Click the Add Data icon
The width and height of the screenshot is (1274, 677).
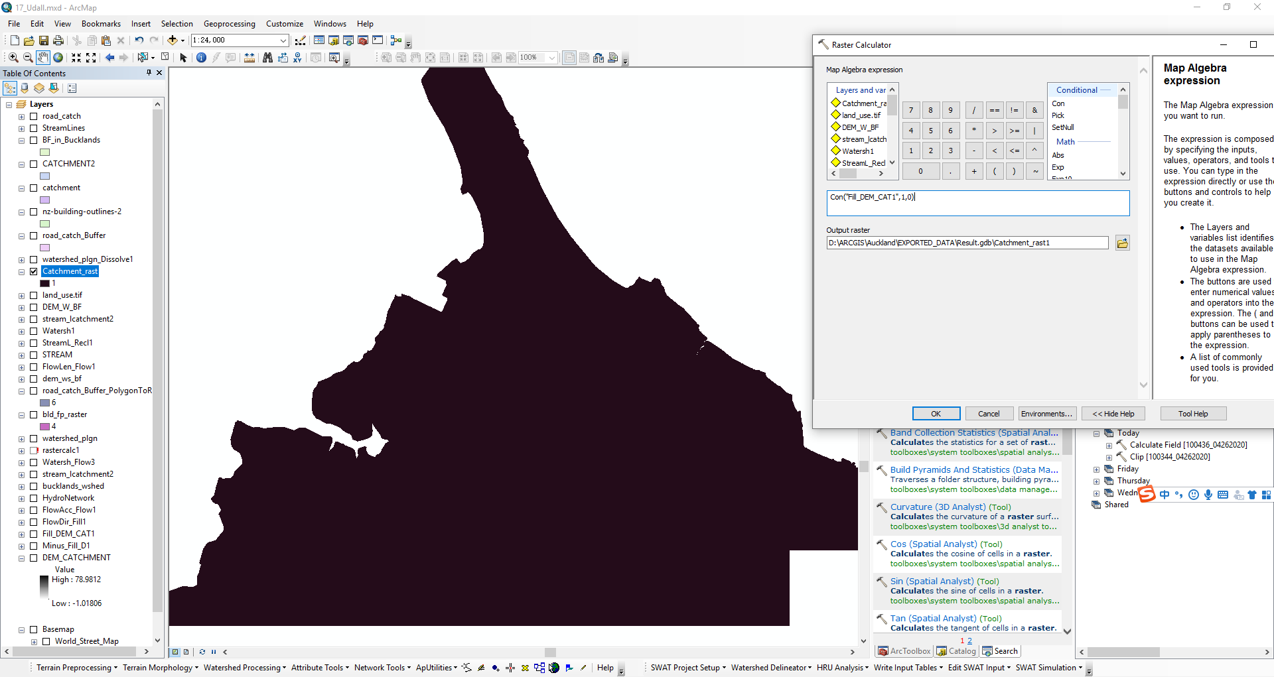pos(173,40)
